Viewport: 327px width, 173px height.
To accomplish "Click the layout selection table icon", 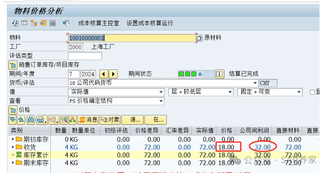I will pos(53,120).
